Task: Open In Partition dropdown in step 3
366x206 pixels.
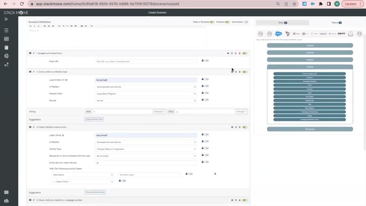Action: pos(146,142)
